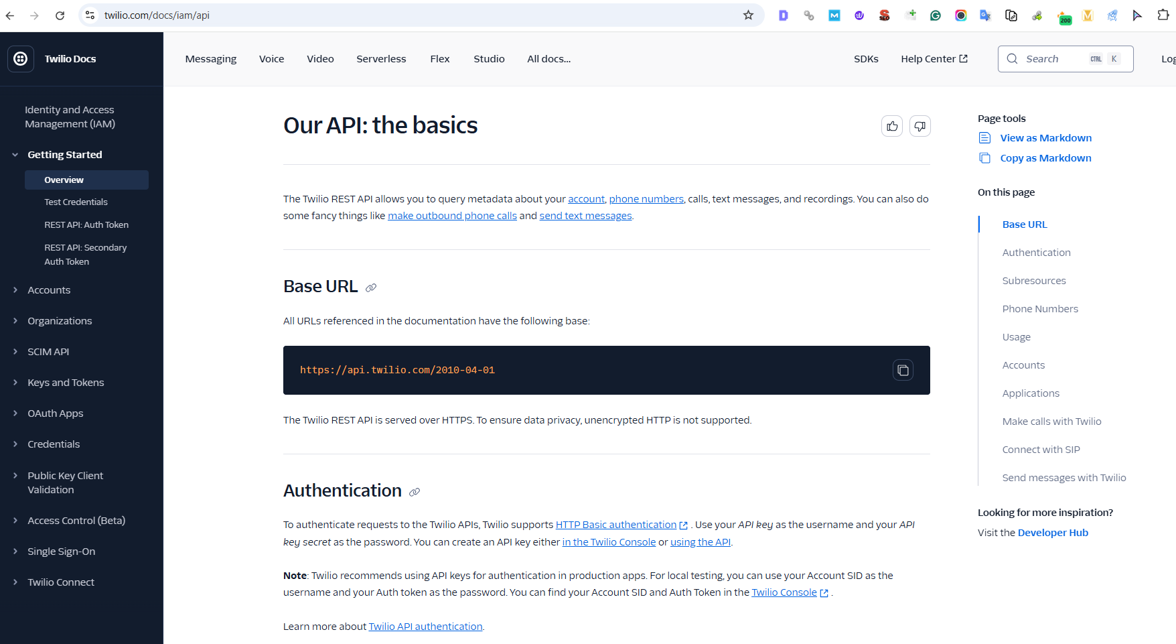The height and width of the screenshot is (644, 1176).
Task: Open the Video docs menu
Action: [x=320, y=59]
